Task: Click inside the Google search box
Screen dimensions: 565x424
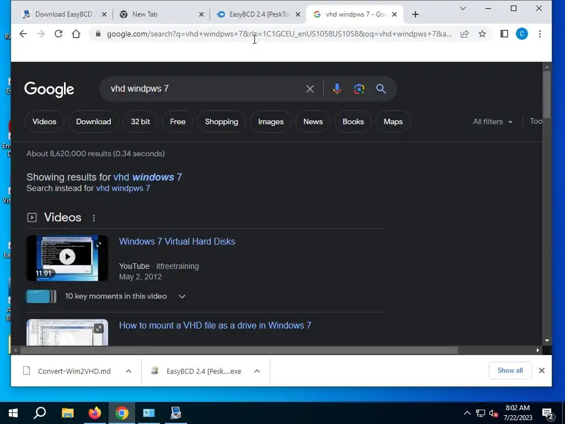Action: tap(205, 89)
